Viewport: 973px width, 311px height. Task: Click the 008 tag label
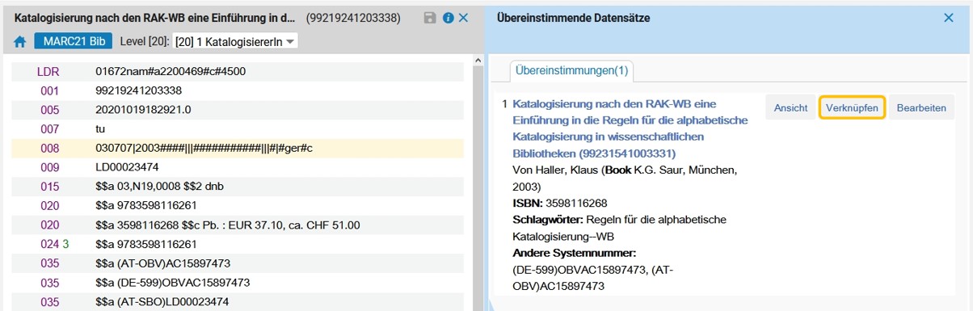49,149
